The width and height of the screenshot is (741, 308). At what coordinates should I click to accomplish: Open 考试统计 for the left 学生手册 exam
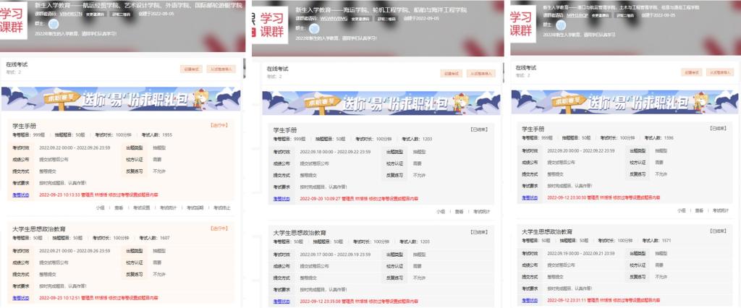pyautogui.click(x=170, y=208)
